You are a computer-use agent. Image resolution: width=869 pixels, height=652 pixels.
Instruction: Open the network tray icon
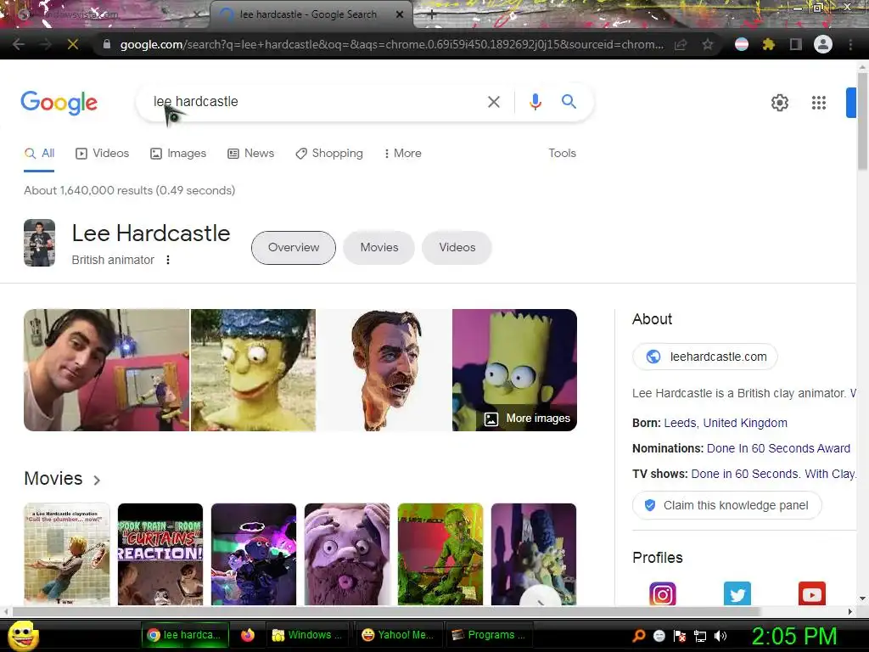point(700,636)
